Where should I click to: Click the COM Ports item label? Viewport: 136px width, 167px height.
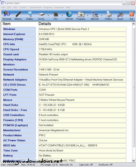coord(19,90)
